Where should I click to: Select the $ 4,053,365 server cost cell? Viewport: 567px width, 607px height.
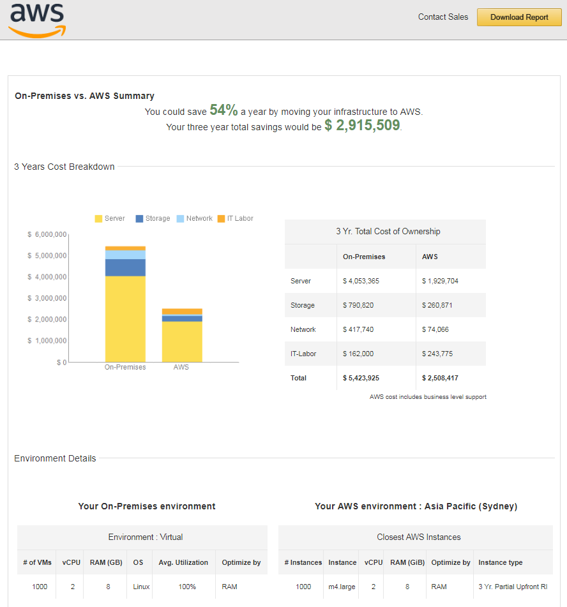pos(361,281)
